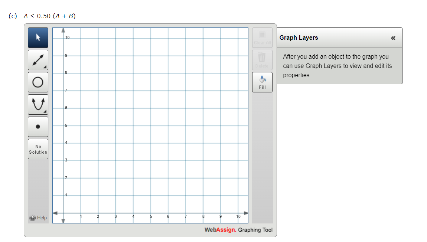The height and width of the screenshot is (242, 427).
Task: Select the parabola tool
Action: (38, 104)
